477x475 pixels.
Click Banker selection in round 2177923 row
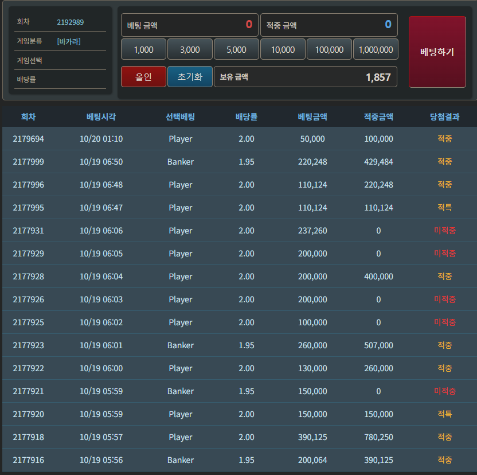click(181, 345)
